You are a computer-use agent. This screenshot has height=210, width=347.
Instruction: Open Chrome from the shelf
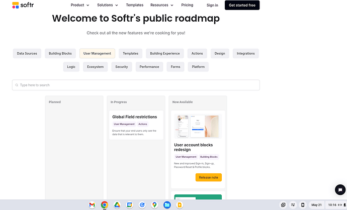point(105,205)
